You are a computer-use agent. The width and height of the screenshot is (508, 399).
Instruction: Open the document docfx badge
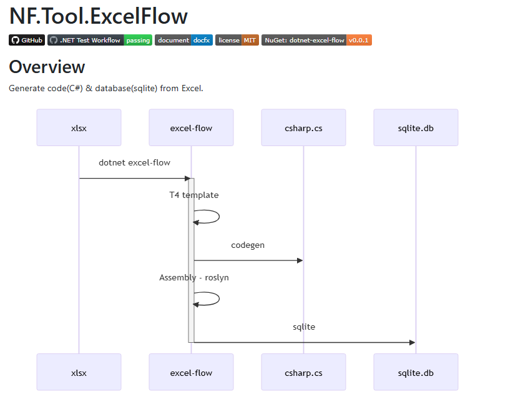click(x=183, y=40)
